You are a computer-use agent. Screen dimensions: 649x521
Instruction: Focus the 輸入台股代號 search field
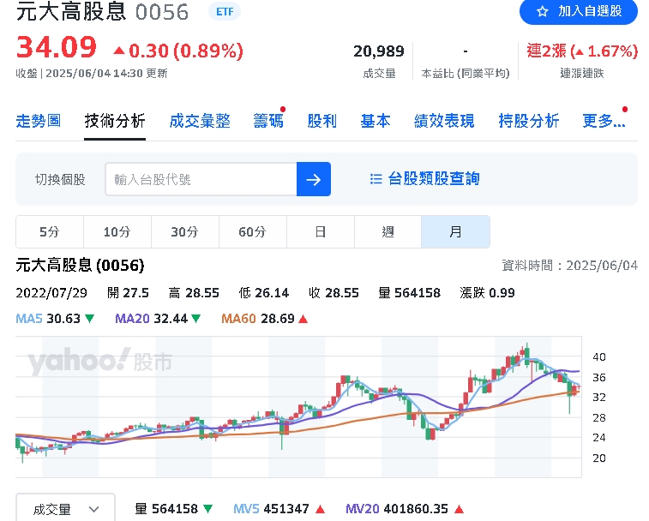pyautogui.click(x=201, y=179)
